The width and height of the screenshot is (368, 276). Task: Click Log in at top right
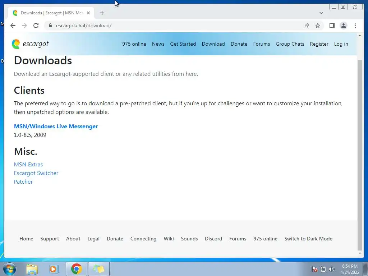tap(341, 44)
